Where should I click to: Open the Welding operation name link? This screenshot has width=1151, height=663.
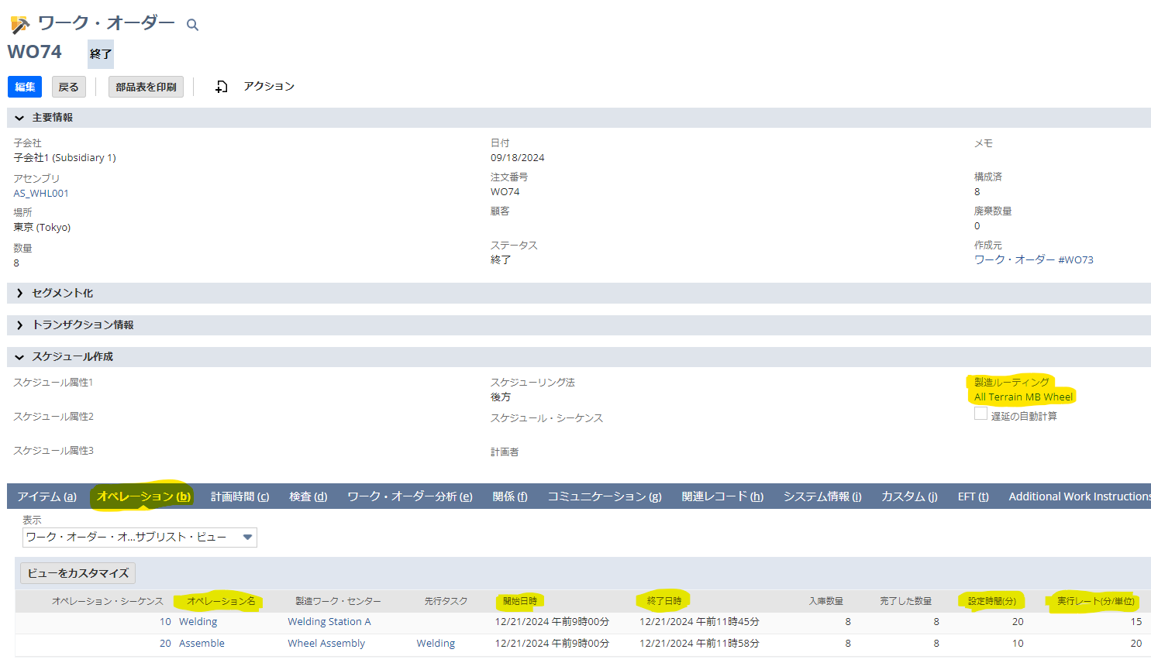(x=198, y=622)
